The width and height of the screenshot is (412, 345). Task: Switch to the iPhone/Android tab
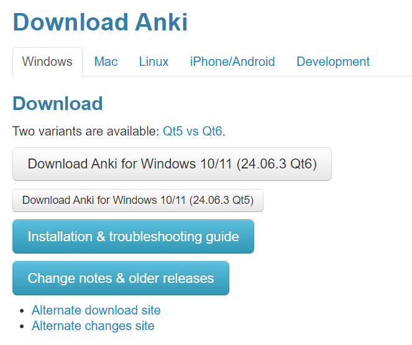[232, 62]
